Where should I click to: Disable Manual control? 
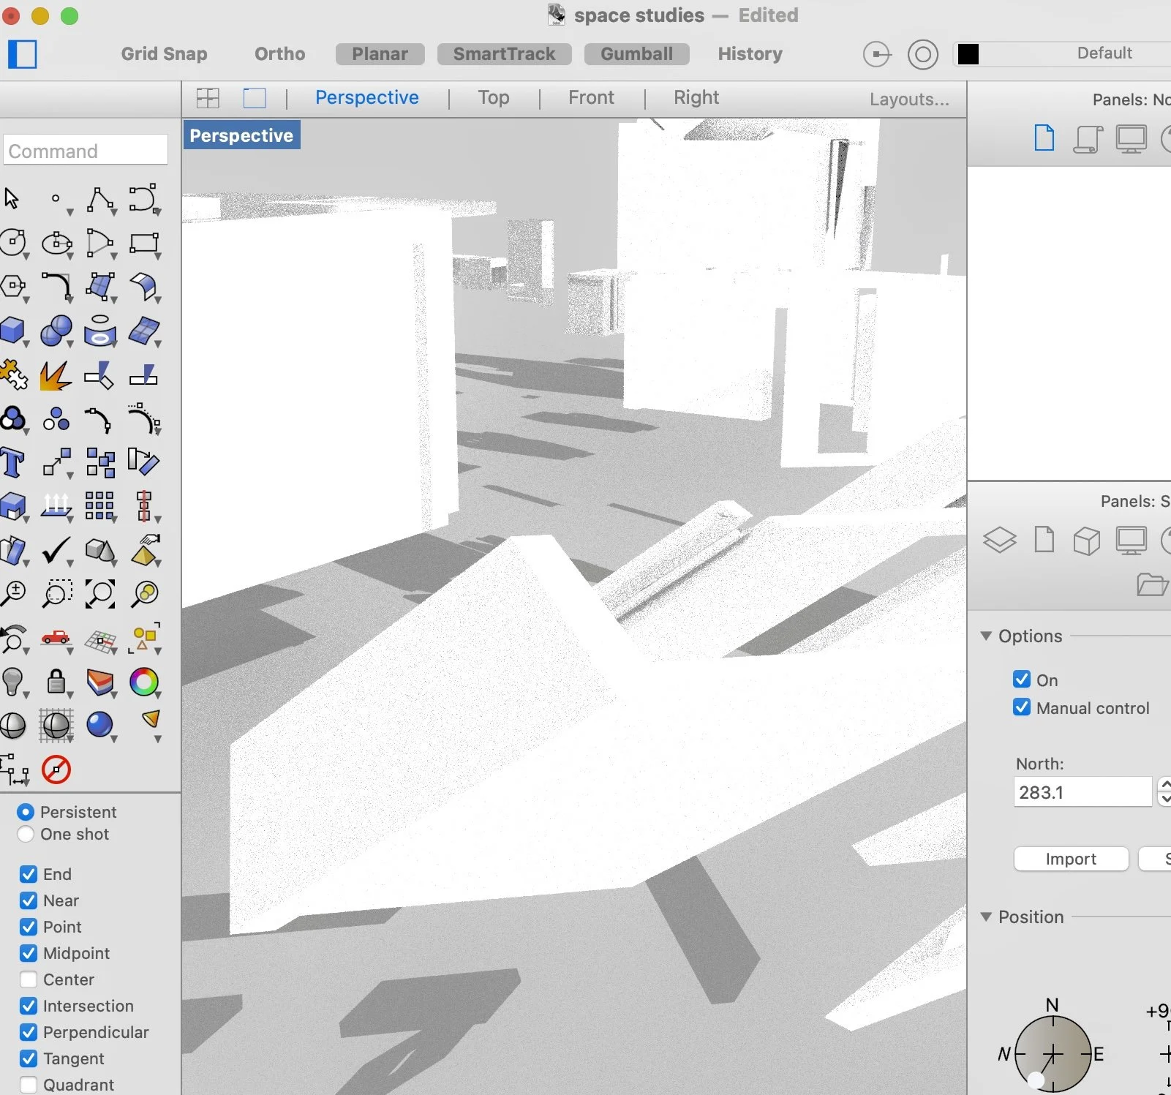[1022, 707]
